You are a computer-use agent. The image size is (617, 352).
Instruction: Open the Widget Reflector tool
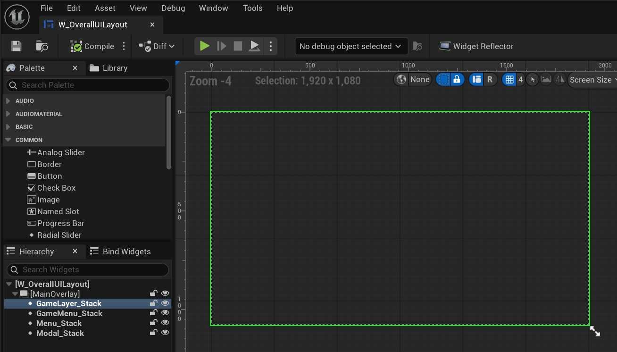476,46
